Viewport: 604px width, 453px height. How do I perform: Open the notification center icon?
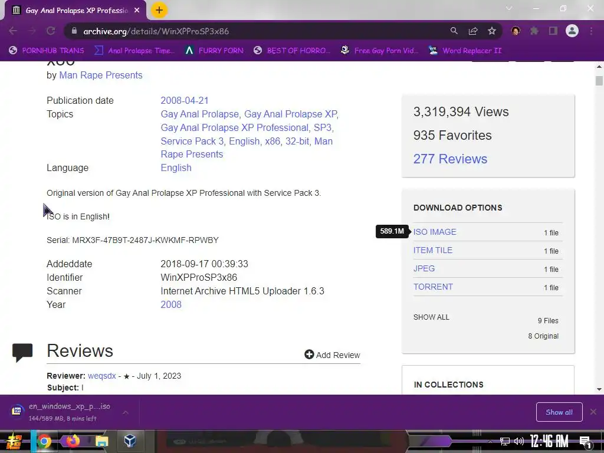click(586, 442)
